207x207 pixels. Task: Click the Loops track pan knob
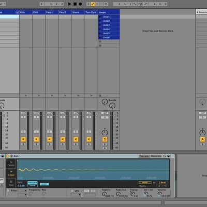(105, 132)
